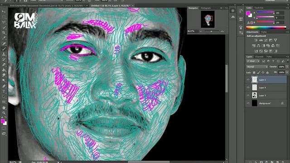Add a Vibrance adjustment
This screenshot has width=290, height=163.
[275, 40]
